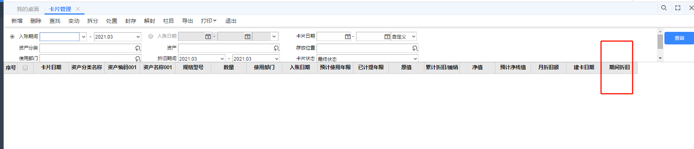Viewport: 694px width, 149px height.
Task: Expand the 折旧期间 start dropdown
Action: coord(222,59)
